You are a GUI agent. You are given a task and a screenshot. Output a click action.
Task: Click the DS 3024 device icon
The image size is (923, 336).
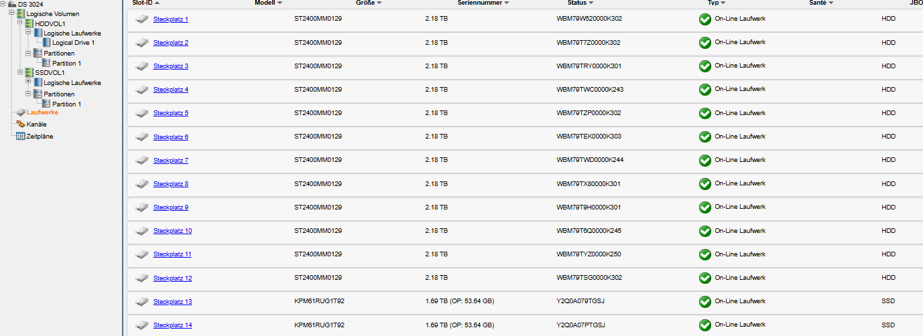coord(12,5)
